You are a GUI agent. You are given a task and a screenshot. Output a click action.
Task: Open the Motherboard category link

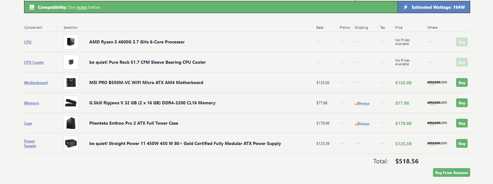36,83
